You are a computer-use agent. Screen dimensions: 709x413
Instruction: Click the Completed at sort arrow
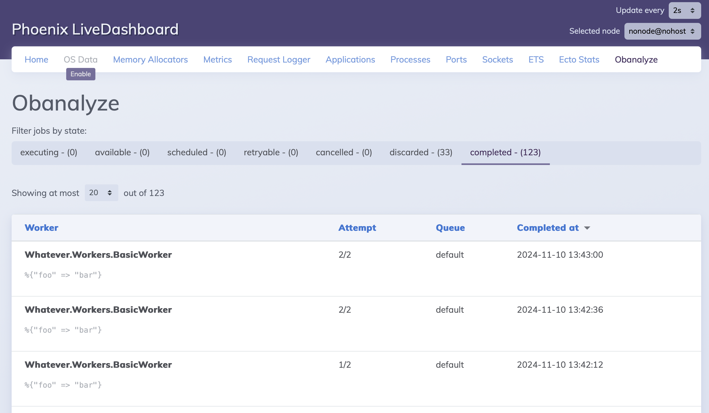587,228
